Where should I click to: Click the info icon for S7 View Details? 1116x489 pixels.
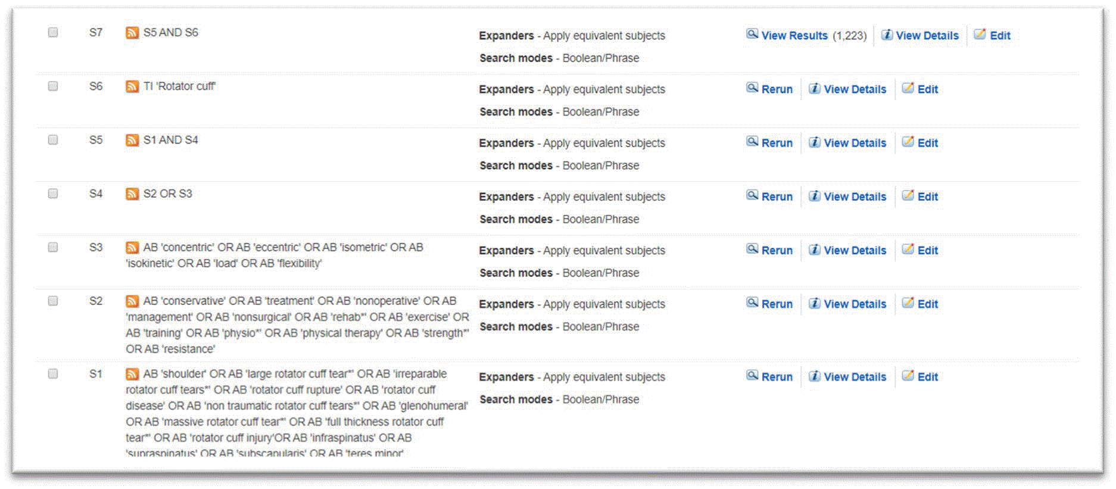(887, 35)
